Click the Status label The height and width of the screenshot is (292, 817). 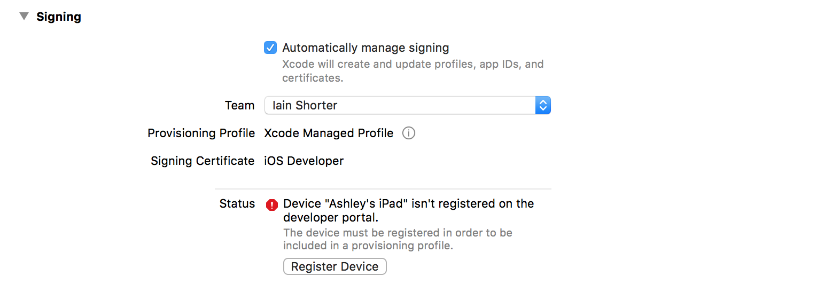pyautogui.click(x=237, y=203)
